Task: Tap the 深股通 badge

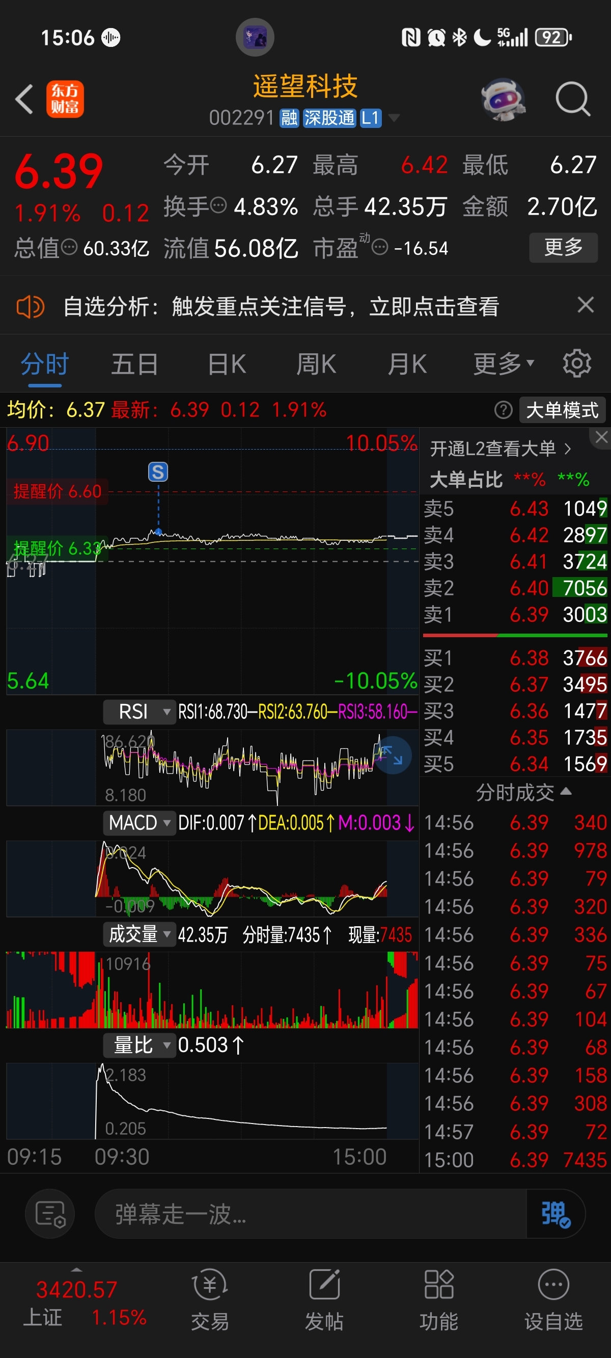Action: pos(329,118)
